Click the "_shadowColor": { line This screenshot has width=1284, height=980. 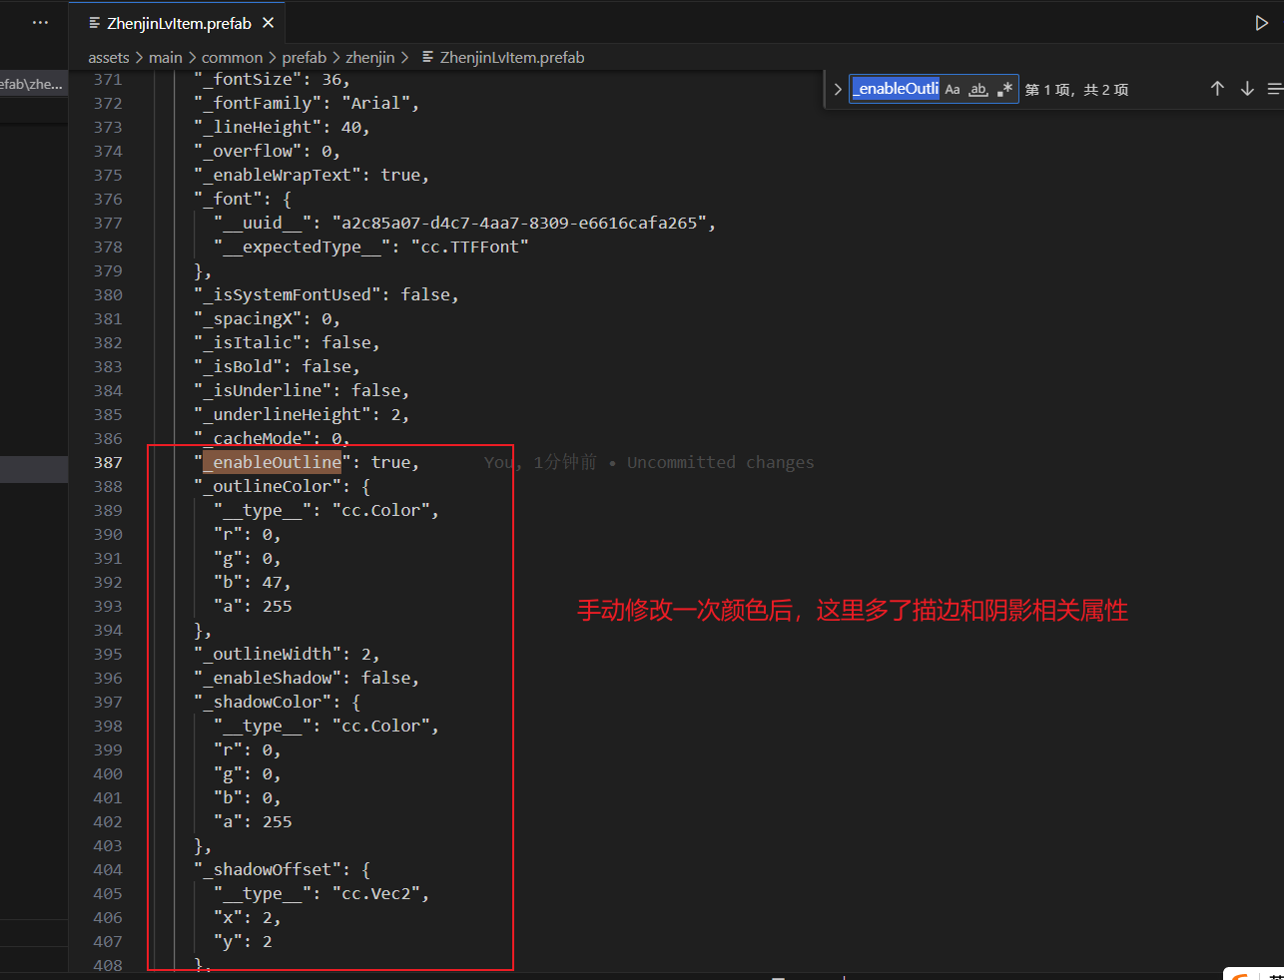pos(277,702)
